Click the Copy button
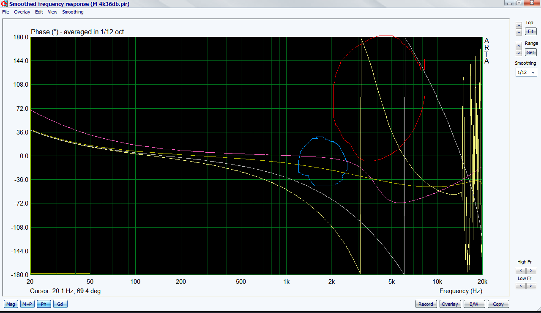Viewport: 541px width, 313px height. (498, 304)
